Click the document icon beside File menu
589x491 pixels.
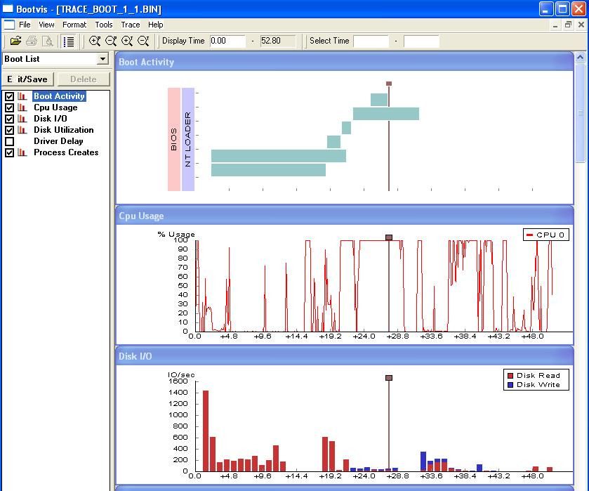(9, 25)
